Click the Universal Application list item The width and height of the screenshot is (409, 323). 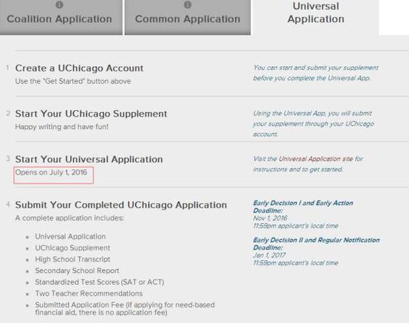71,236
